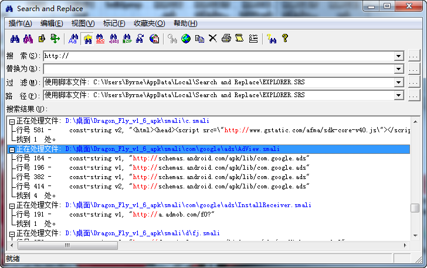427x268 pixels.
Task: Select result line 行号 581
Action: [x=213, y=130]
